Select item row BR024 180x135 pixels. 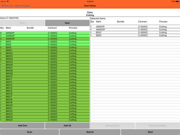45,117
